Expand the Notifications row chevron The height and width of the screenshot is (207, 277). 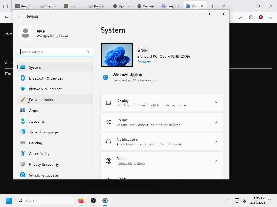[216, 141]
